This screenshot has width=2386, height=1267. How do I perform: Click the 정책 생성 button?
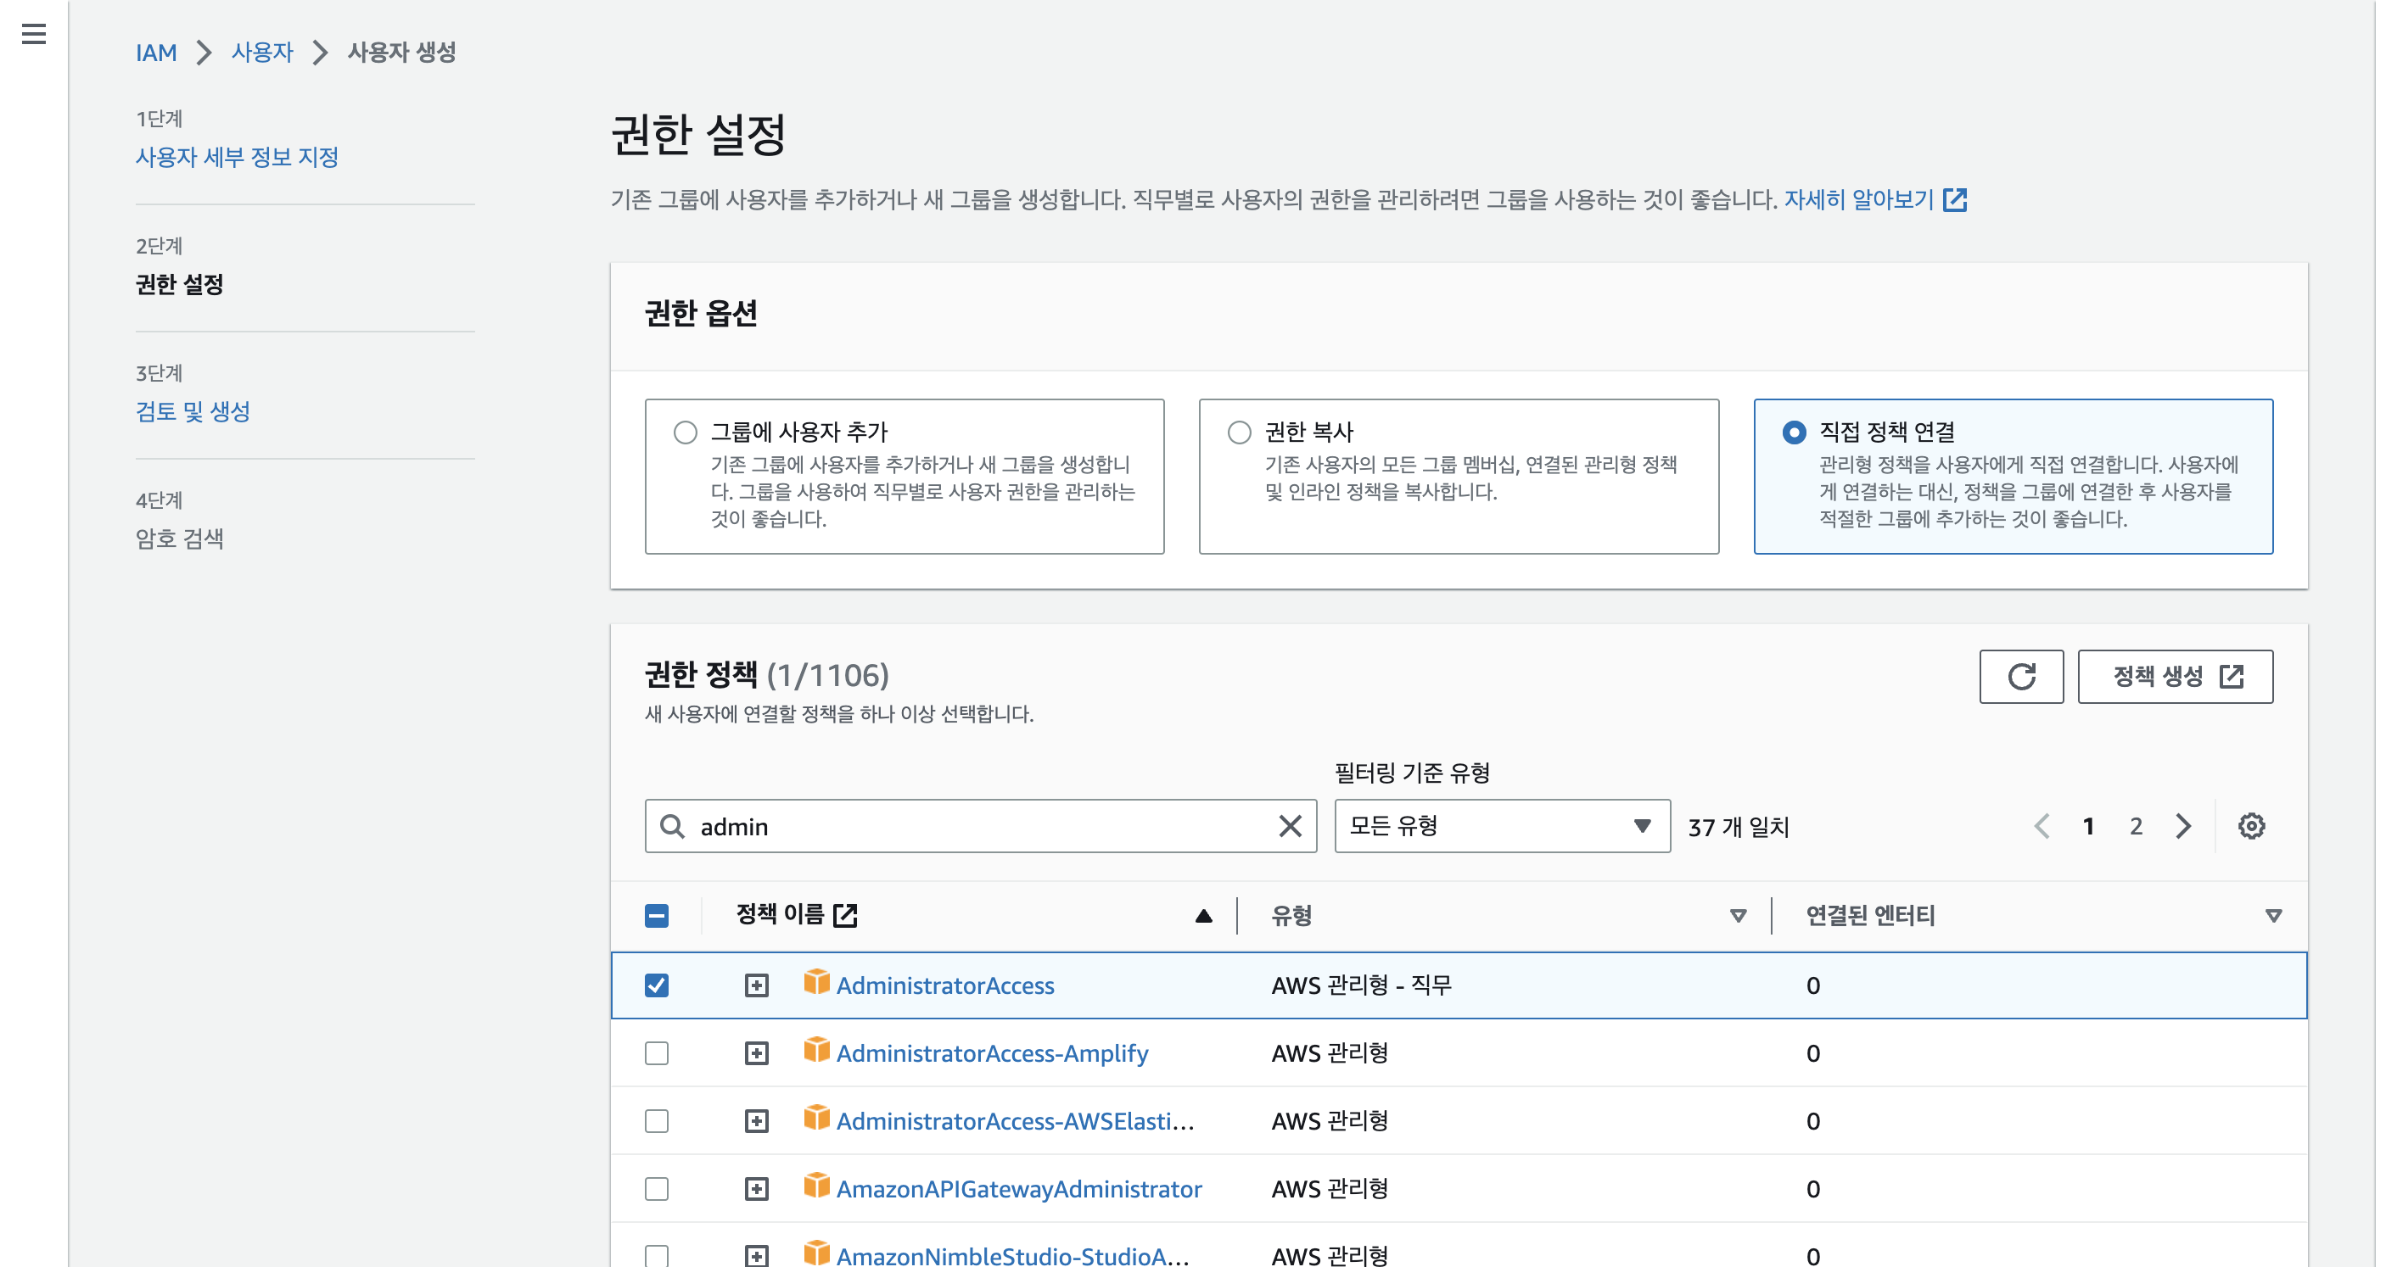(x=2174, y=677)
